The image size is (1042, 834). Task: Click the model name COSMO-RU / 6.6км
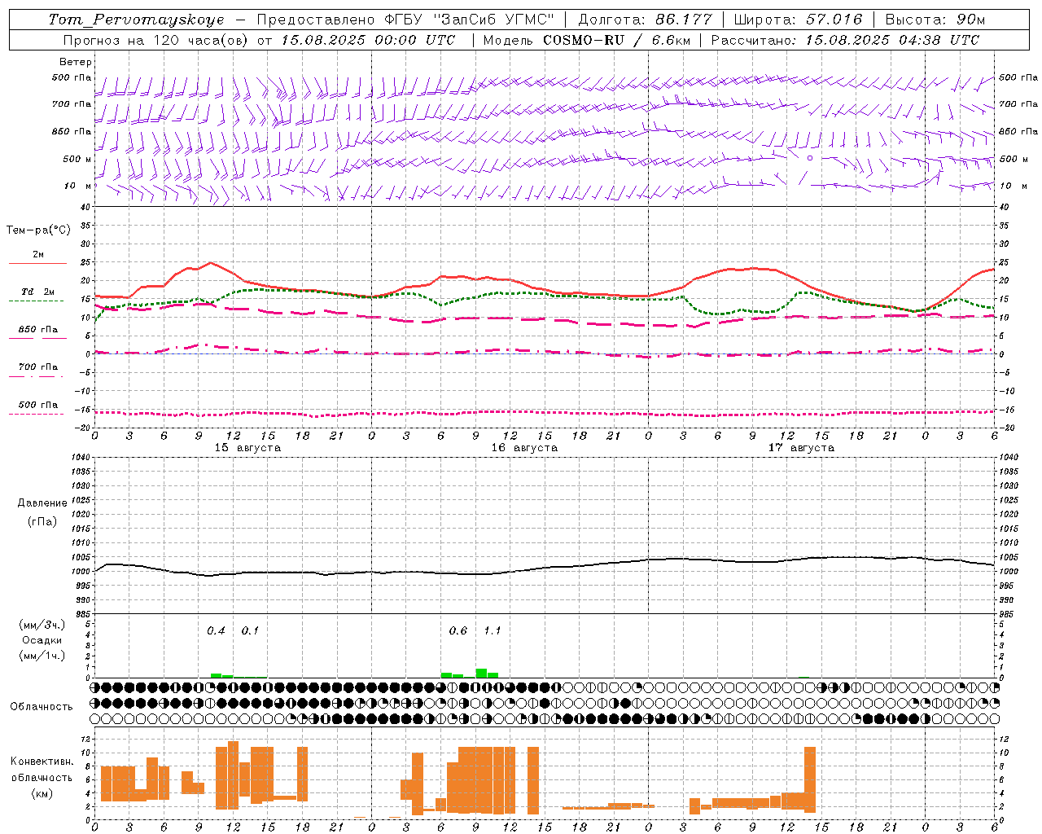pyautogui.click(x=617, y=40)
